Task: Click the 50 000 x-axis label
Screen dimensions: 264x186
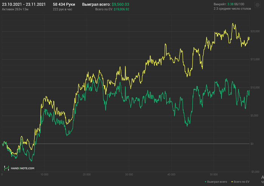Action: click(213, 175)
